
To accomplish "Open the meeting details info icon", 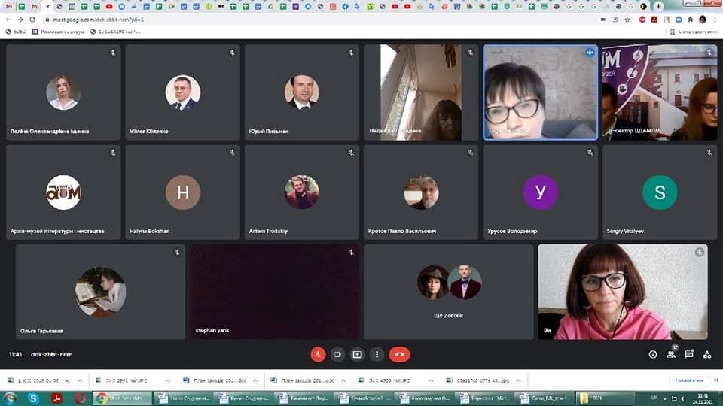I will pos(653,354).
